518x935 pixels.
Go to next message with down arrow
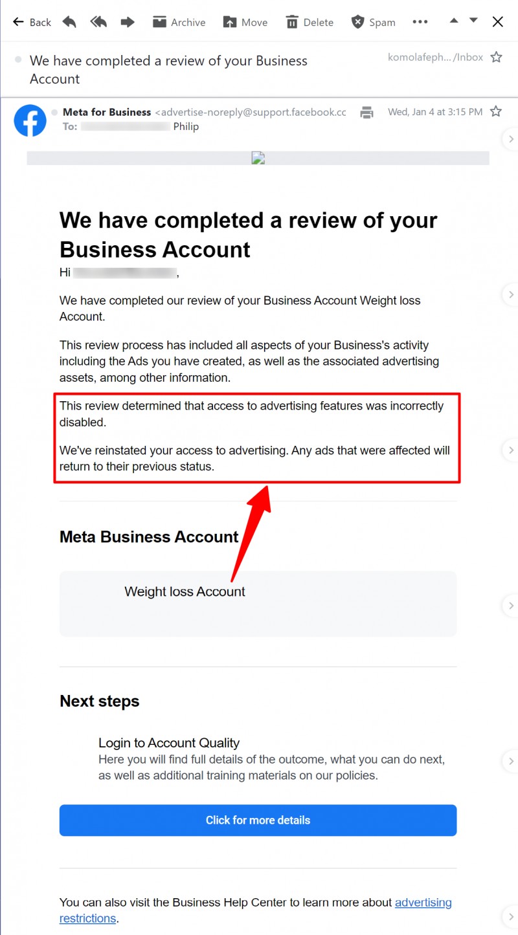pos(473,21)
